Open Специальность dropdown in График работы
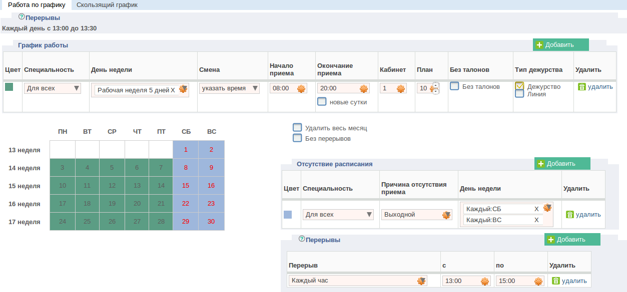 [53, 88]
